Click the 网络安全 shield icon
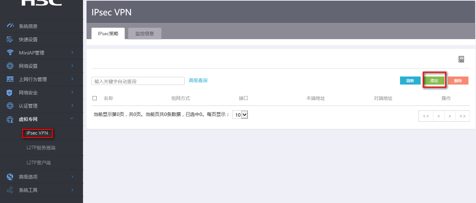Viewport: 476px width, 203px height. click(10, 93)
